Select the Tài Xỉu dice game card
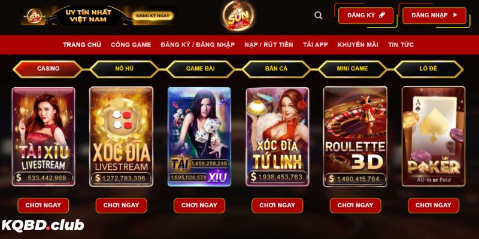Screen dimensions: 479x239 [x=199, y=137]
